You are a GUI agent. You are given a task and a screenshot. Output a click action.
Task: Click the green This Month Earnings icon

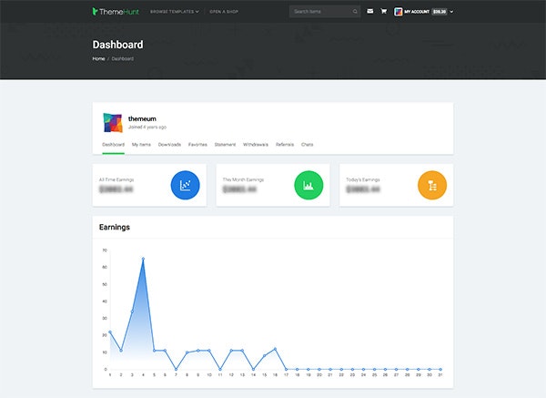pyautogui.click(x=308, y=185)
